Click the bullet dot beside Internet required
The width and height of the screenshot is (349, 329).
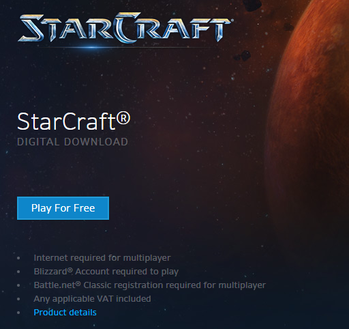click(x=18, y=258)
